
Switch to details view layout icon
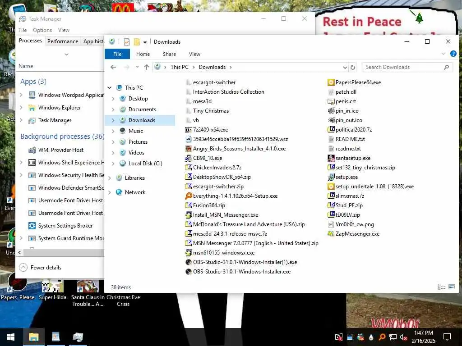441,287
